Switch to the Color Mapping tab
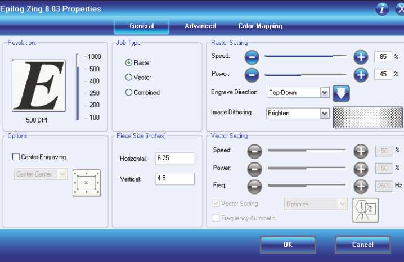This screenshot has width=404, height=262. pos(260,26)
